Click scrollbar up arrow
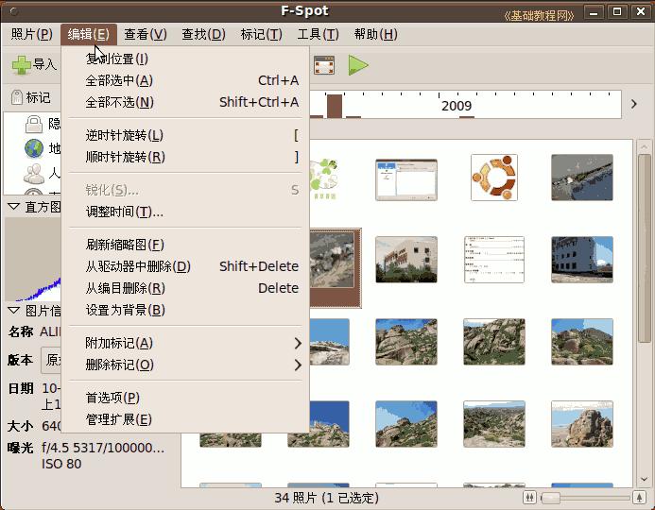Viewport: 655px width, 510px height. (x=645, y=147)
